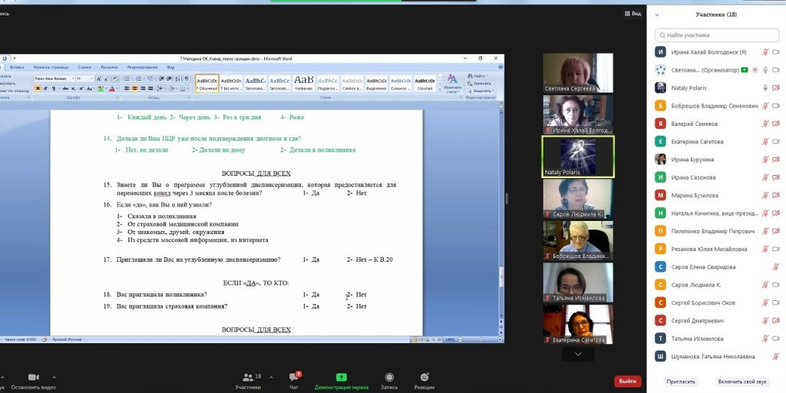Click the Запись record icon

[389, 378]
